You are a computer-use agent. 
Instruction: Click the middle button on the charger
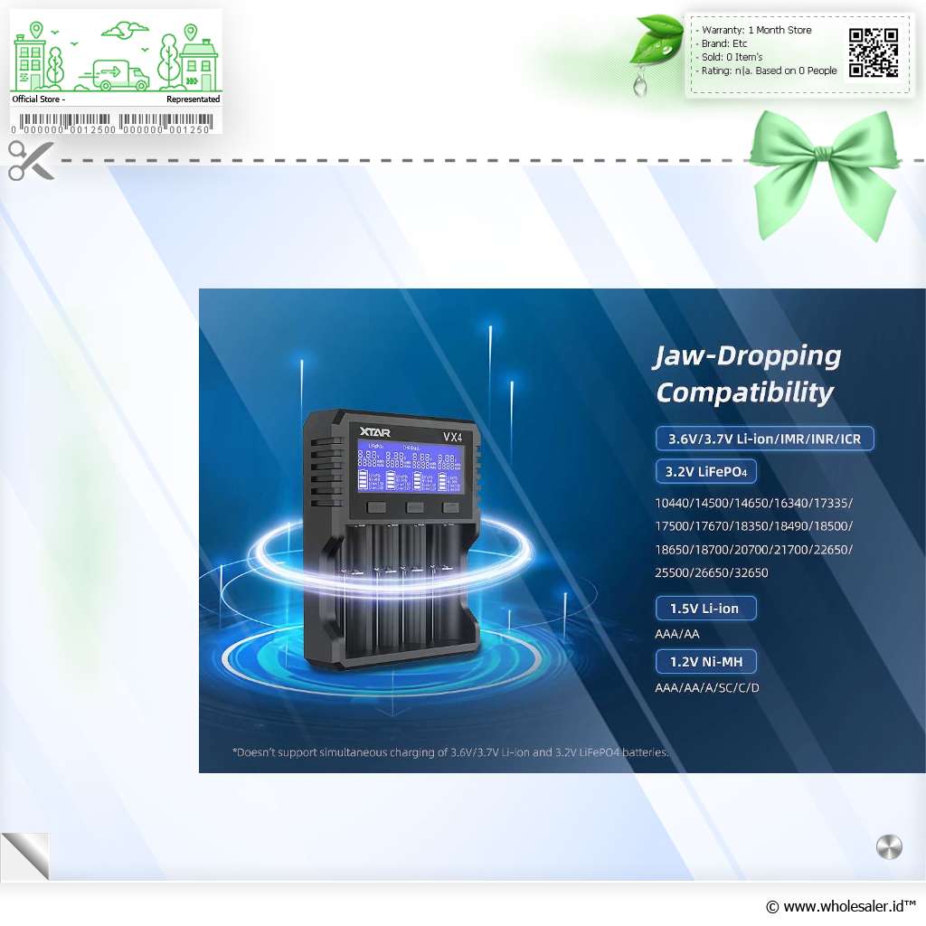(414, 507)
